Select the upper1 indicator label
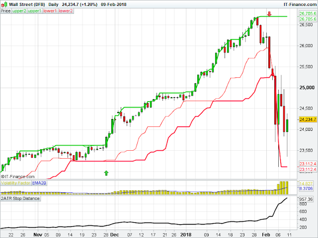Viewport: 318px width, 238px height. coord(35,11)
